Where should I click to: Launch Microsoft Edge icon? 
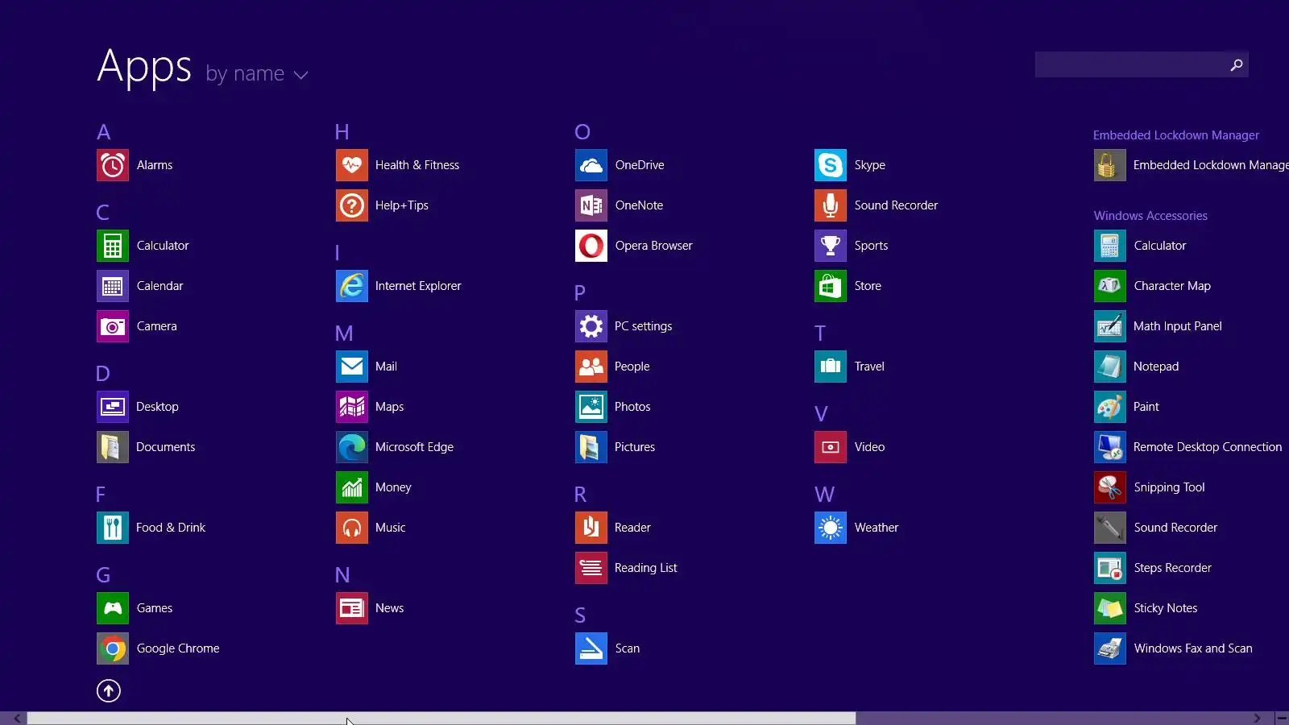[x=352, y=447]
